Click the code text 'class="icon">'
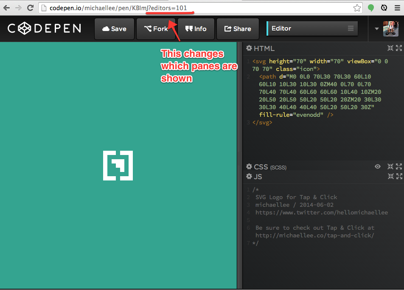404x290 pixels. click(297, 69)
